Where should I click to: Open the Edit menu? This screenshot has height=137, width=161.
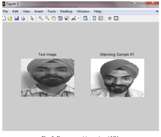point(15,11)
